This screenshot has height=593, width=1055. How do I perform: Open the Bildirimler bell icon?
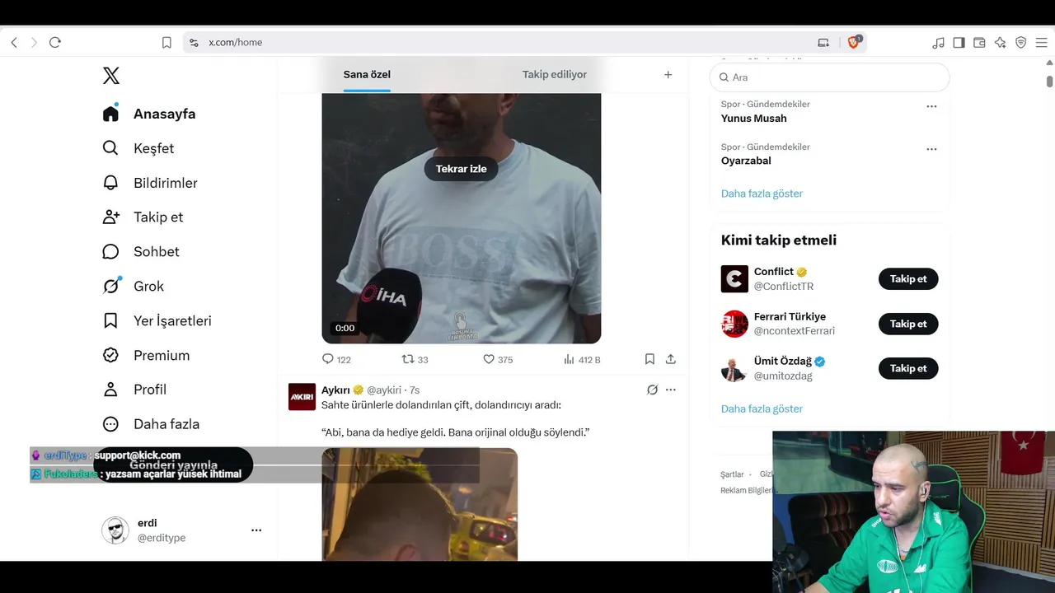pos(110,183)
